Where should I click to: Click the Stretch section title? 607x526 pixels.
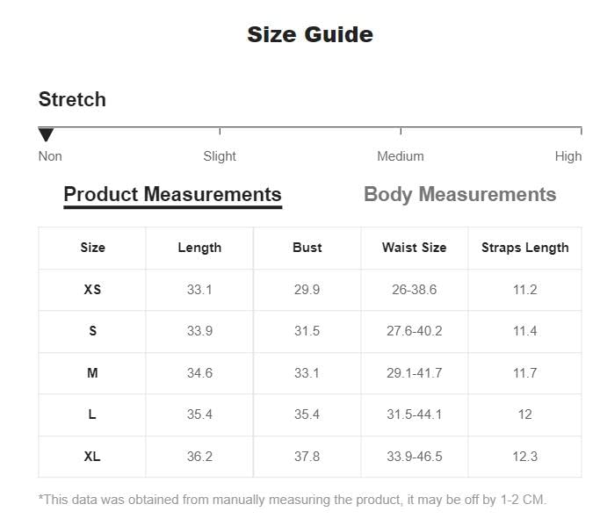[72, 99]
